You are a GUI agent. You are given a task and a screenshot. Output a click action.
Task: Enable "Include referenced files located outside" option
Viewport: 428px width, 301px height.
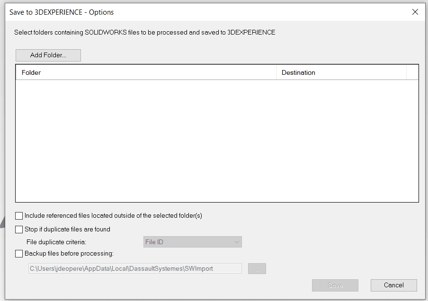(19, 215)
